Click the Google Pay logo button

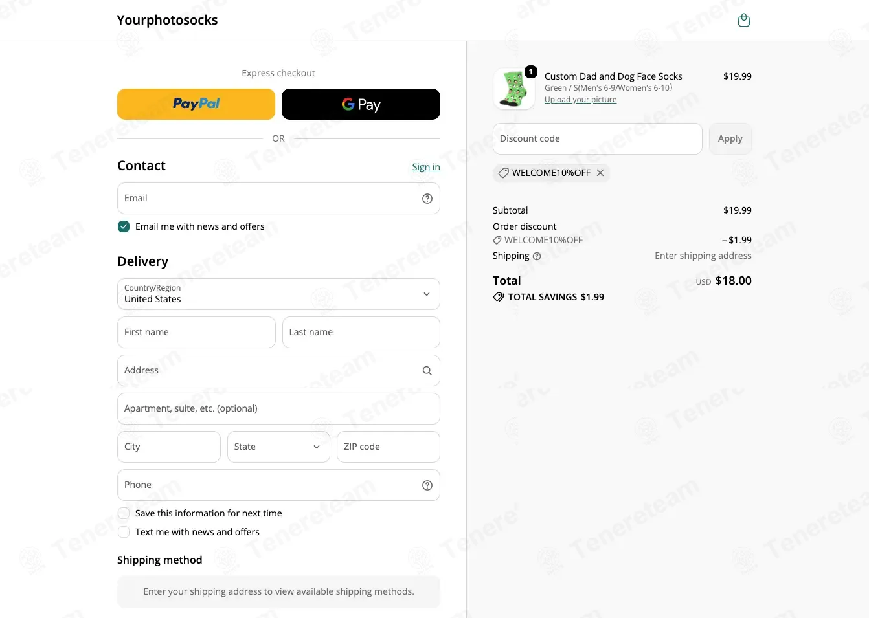(361, 104)
